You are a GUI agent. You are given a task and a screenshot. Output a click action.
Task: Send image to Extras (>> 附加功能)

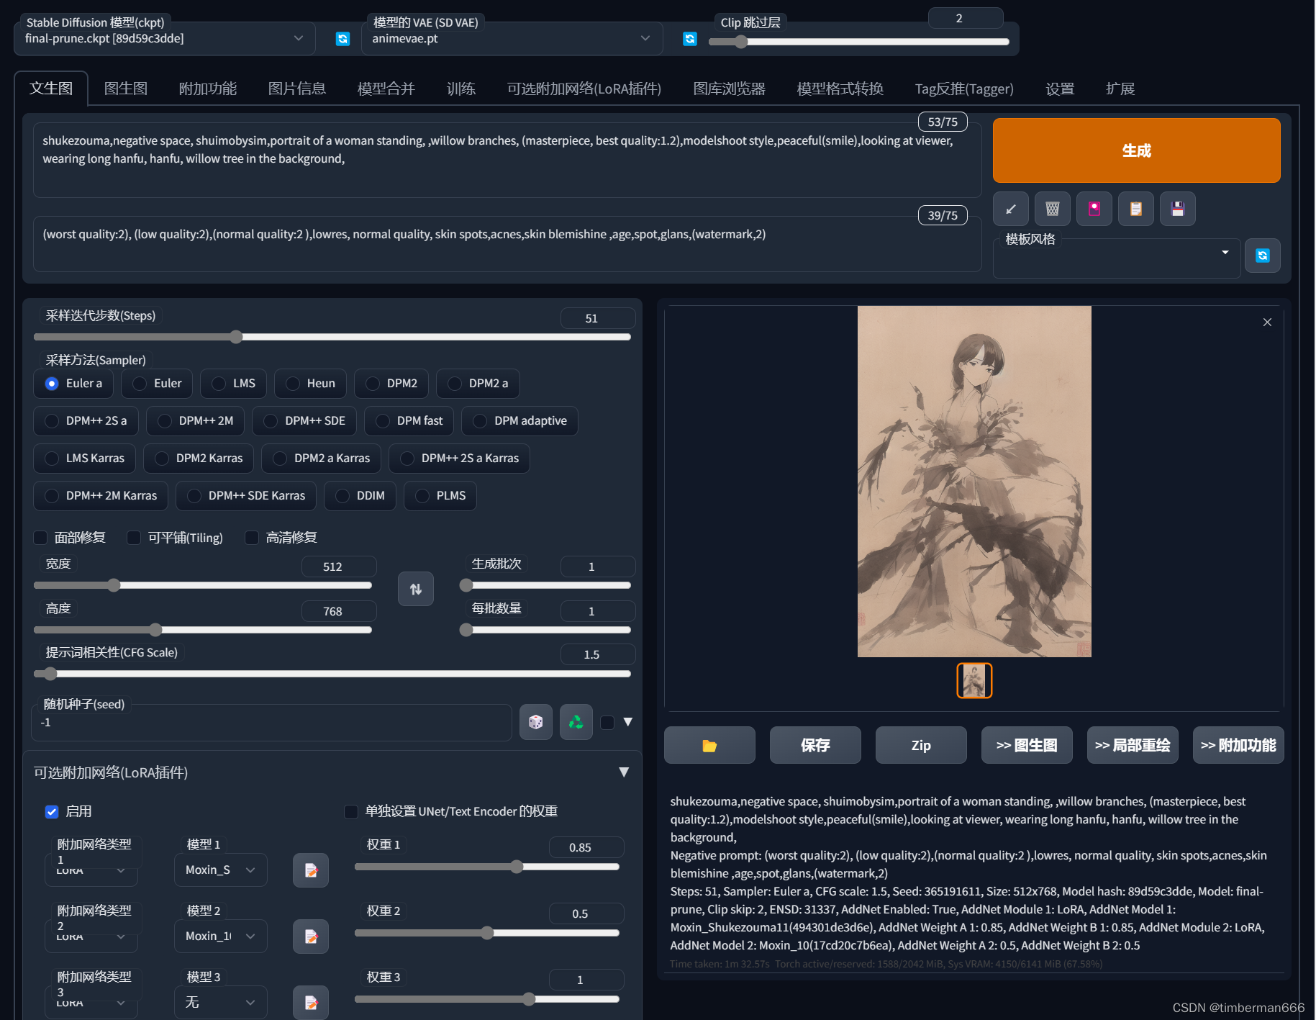click(x=1238, y=745)
